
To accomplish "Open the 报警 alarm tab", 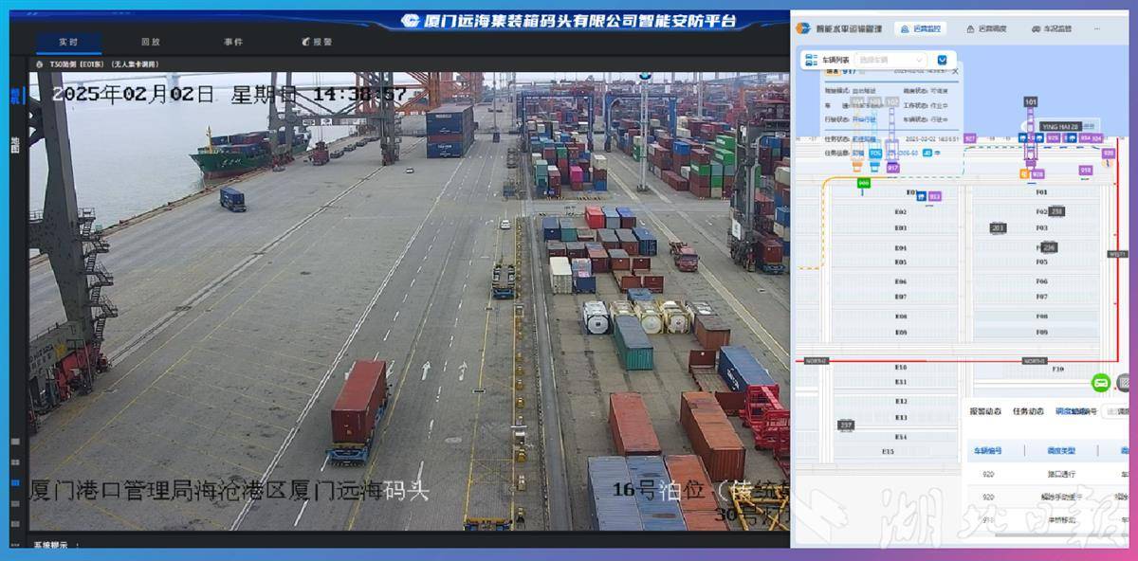I will pyautogui.click(x=318, y=43).
